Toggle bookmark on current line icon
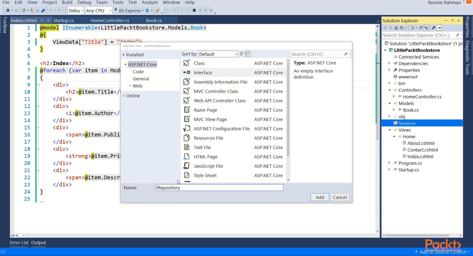Screen dimensions: 473x256 (x=194, y=11)
